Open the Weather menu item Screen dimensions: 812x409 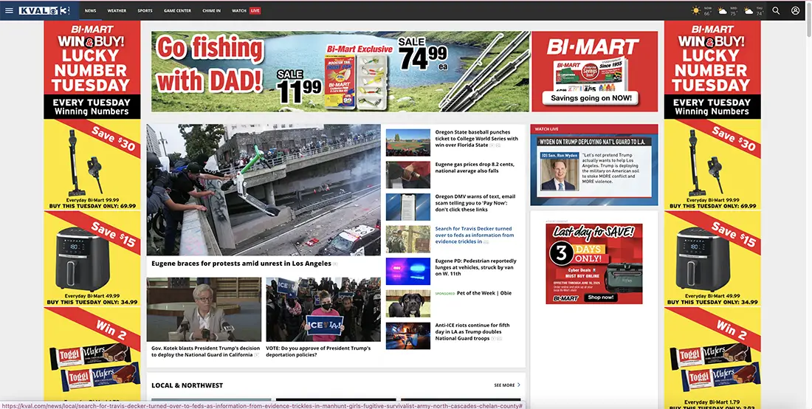pyautogui.click(x=117, y=10)
